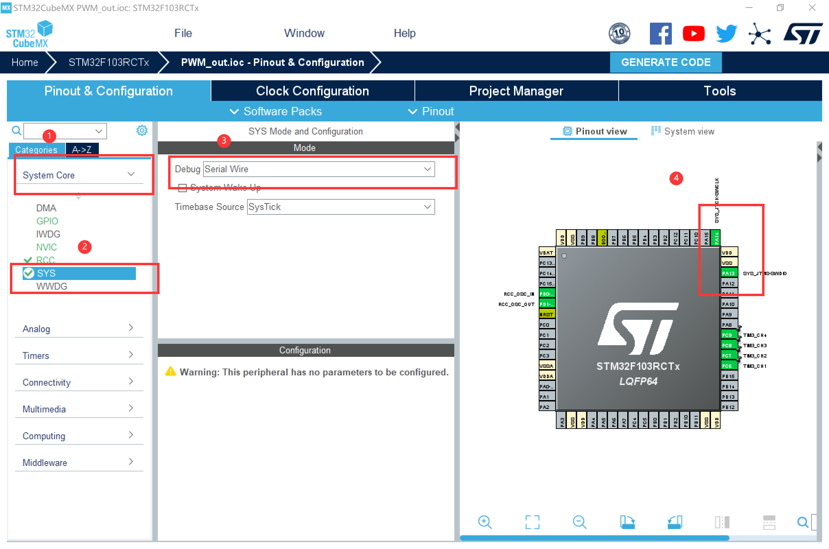829x549 pixels.
Task: Click the ST community network icon
Action: pos(759,34)
